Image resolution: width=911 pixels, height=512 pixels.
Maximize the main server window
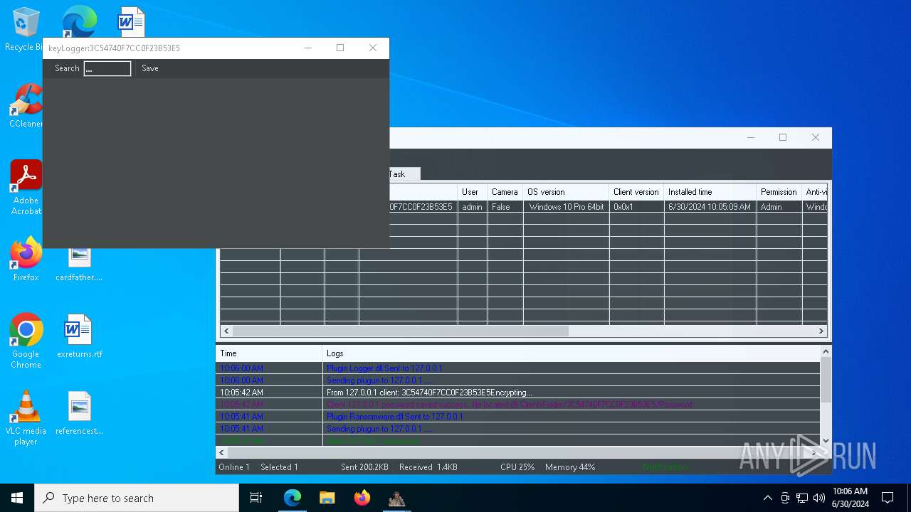pos(783,137)
